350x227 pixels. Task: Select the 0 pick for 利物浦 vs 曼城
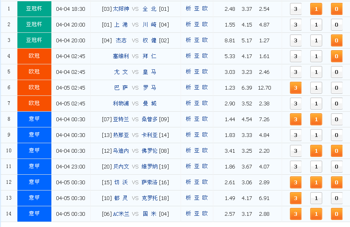coord(337,104)
